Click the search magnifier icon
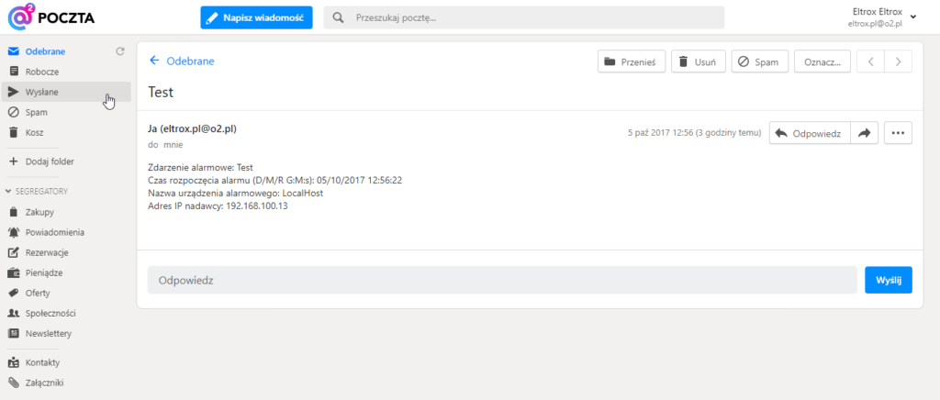The width and height of the screenshot is (940, 400). pyautogui.click(x=339, y=17)
